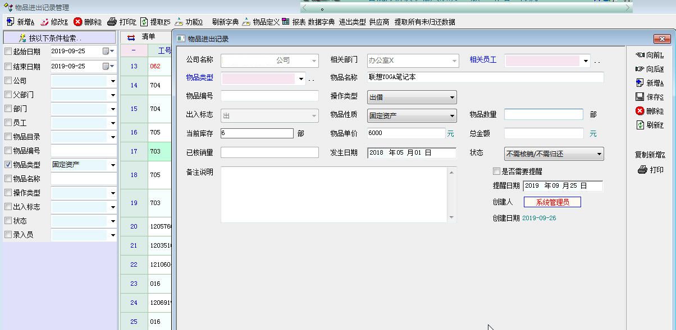This screenshot has width=676, height=330.
Task: Click the 物品数量 input field
Action: (x=543, y=114)
